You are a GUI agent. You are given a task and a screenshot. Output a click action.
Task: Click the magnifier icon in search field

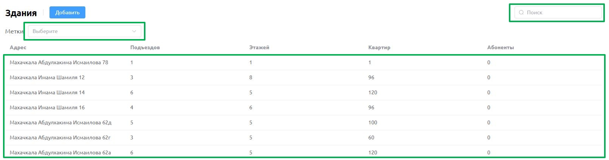(x=521, y=12)
